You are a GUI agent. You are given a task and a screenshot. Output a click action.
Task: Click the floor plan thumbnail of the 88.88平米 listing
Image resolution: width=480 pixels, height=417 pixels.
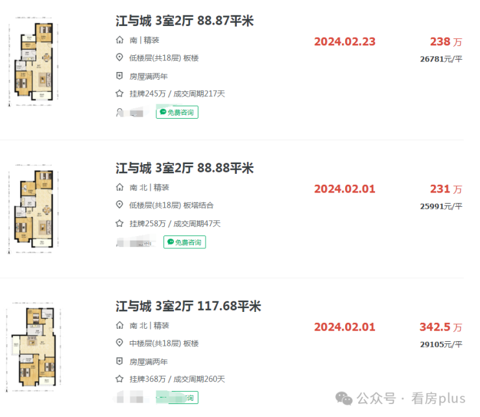pos(34,209)
